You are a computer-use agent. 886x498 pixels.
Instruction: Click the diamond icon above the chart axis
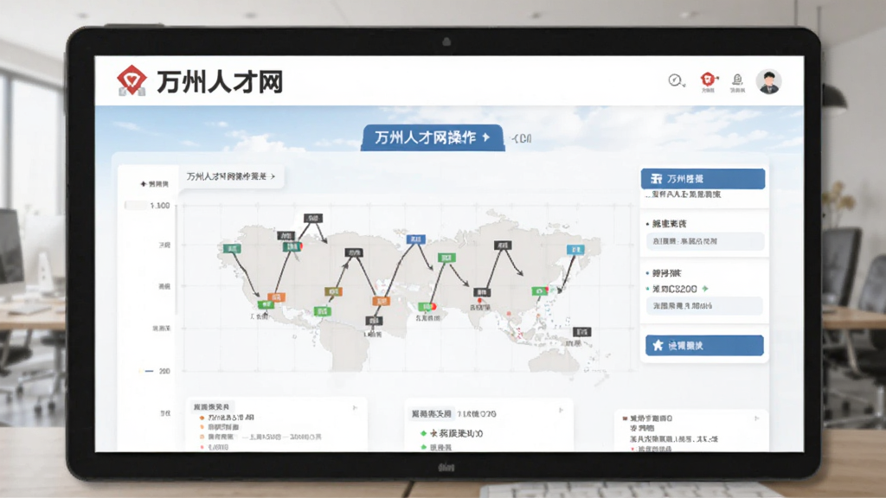144,184
